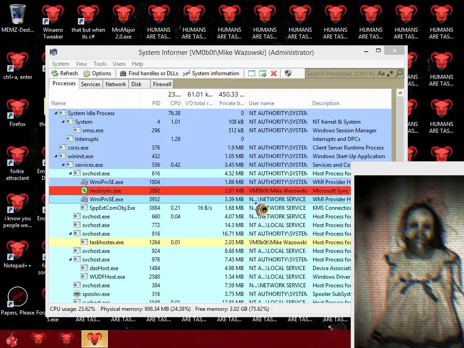Sort by the Private bytes column header

click(231, 103)
